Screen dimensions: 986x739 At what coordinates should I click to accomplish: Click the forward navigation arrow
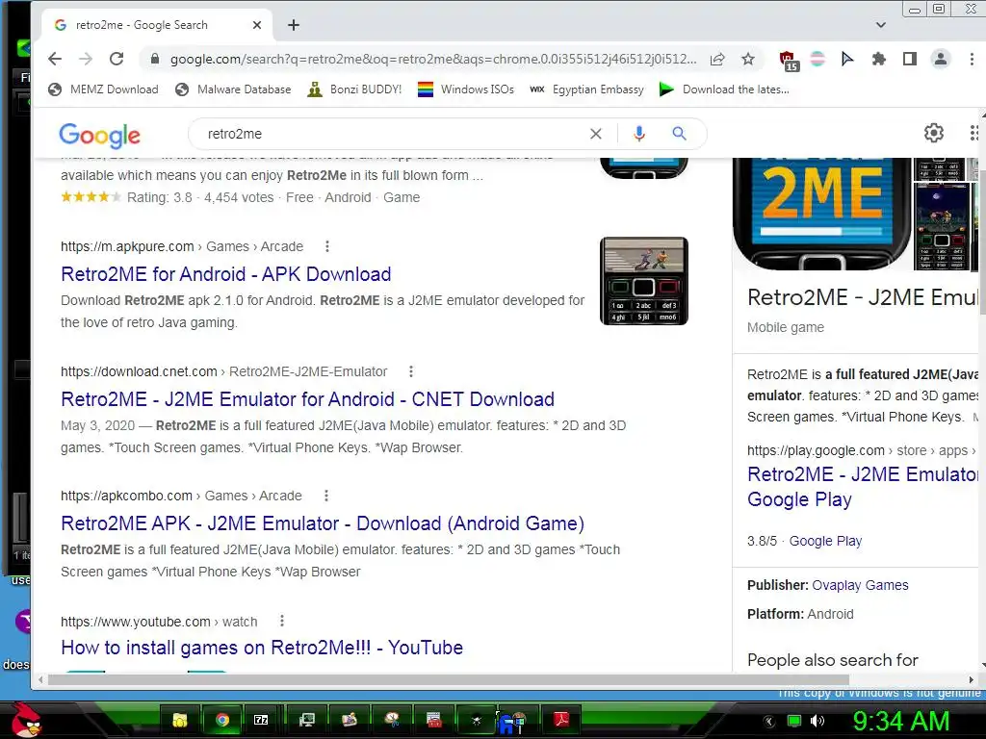point(86,59)
